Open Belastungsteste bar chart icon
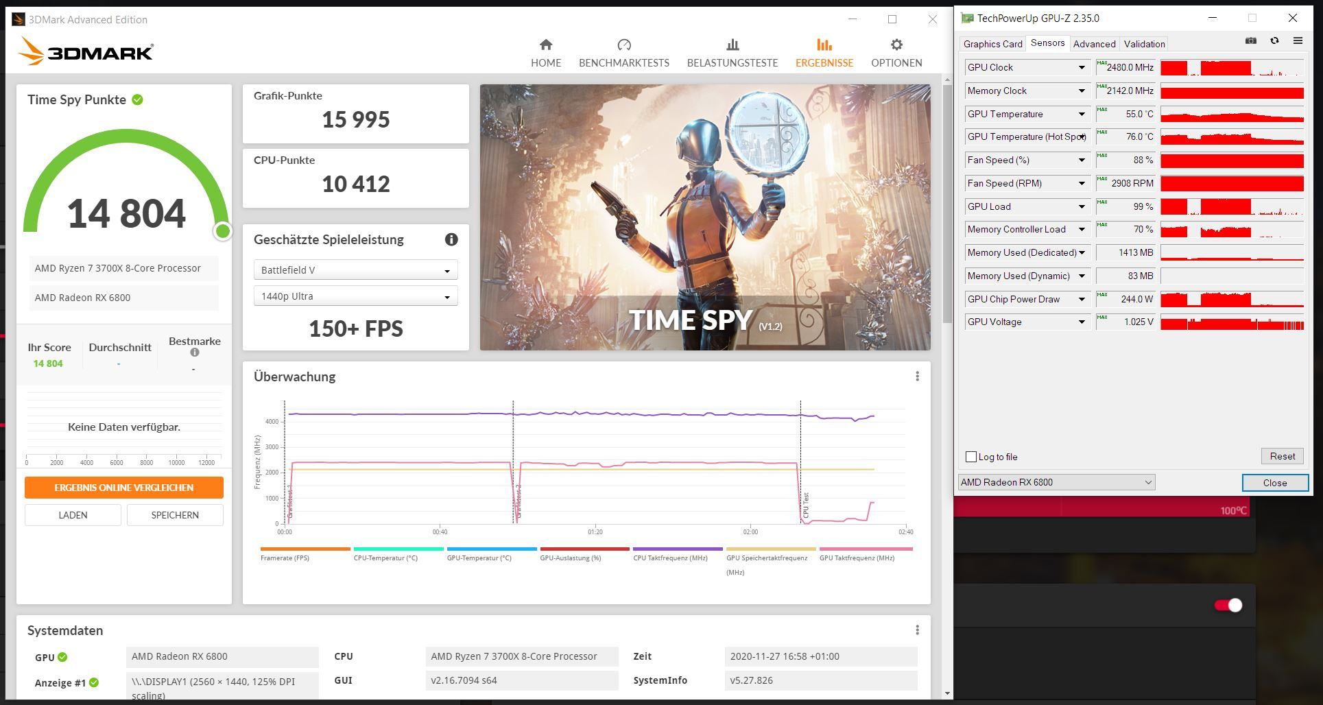The width and height of the screenshot is (1323, 705). (732, 45)
